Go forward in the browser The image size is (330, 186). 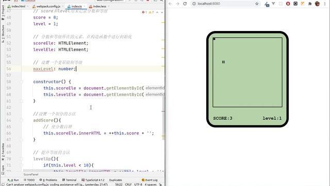pos(177,4)
